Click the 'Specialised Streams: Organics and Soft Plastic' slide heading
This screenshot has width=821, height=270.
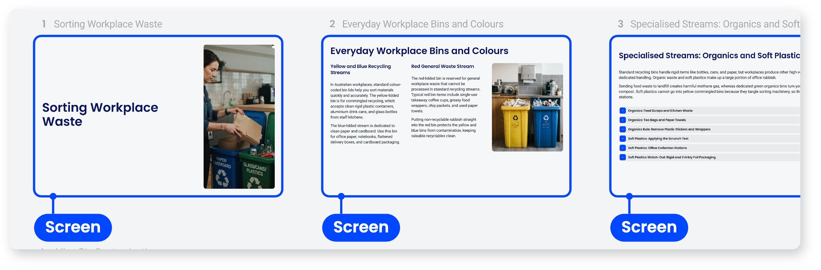point(709,56)
